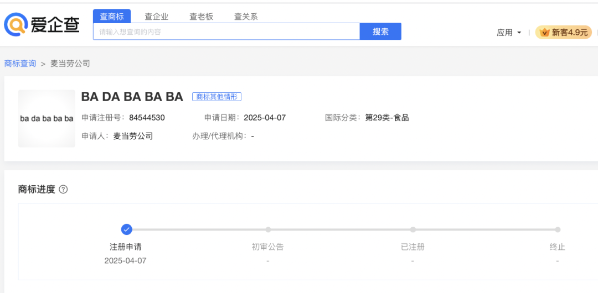
Task: Click the 爱企查 logo icon
Action: pyautogui.click(x=16, y=25)
